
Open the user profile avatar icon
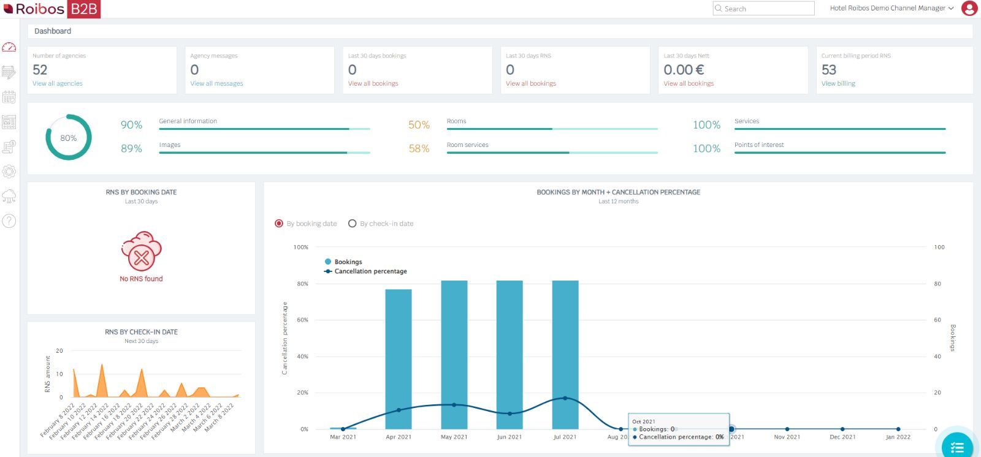coord(969,9)
